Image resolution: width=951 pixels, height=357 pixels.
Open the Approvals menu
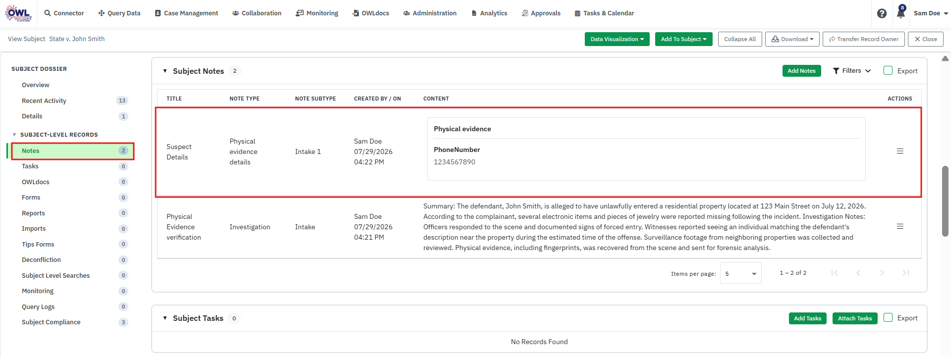click(541, 13)
